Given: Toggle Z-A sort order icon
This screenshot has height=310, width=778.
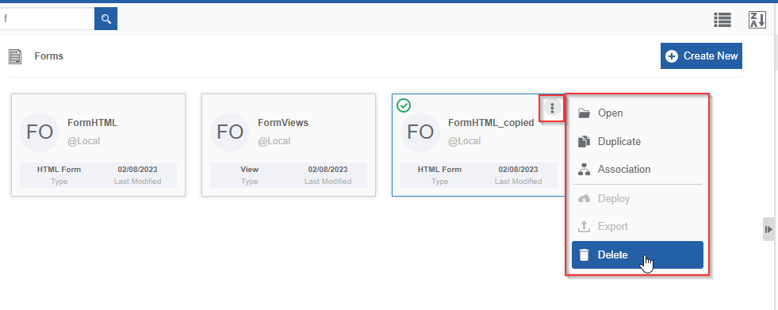Looking at the screenshot, I should (757, 20).
